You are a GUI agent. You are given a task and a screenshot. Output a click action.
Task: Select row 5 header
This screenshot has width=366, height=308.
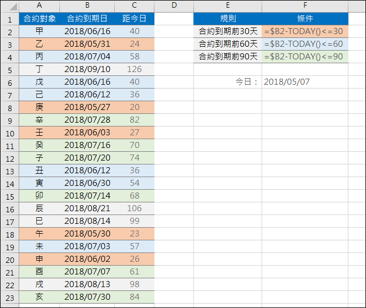[10, 70]
